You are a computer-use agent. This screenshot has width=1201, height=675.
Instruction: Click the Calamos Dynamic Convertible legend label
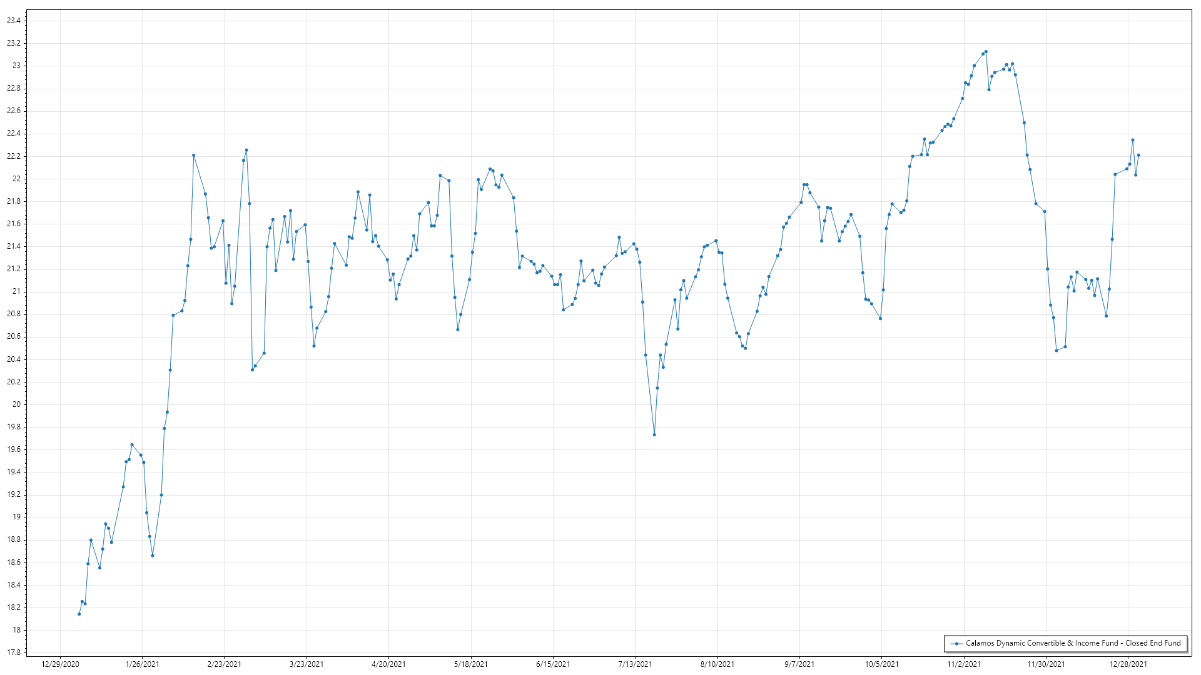click(1073, 643)
